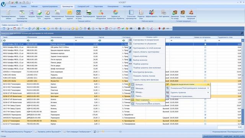The height and width of the screenshot is (138, 245).
Task: Switch to Складской учёт ribbon tab
Action: pos(83,7)
